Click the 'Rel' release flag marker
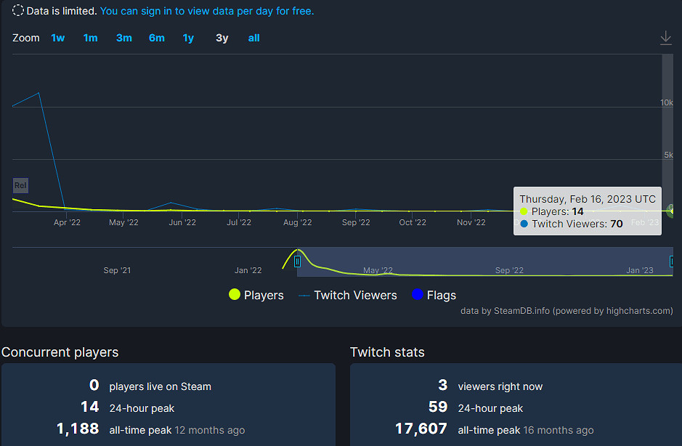Screen dimensions: 682x446 click(20, 185)
